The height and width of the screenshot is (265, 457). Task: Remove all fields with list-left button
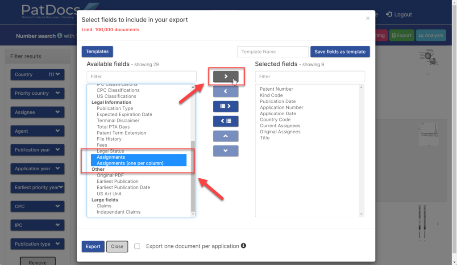coord(225,121)
